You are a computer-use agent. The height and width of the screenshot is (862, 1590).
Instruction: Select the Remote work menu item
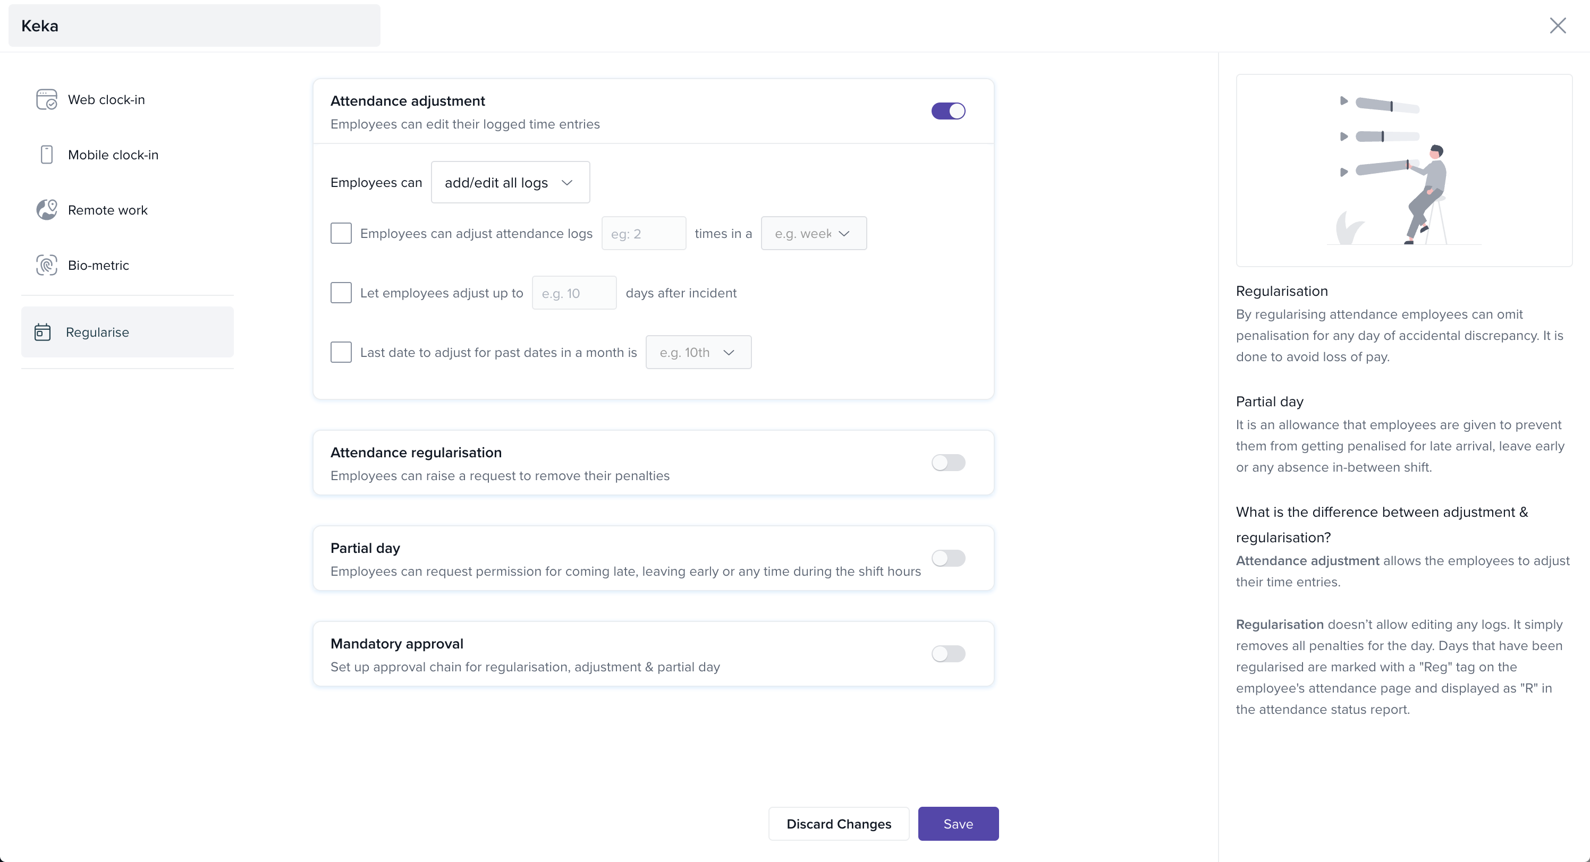click(x=108, y=210)
